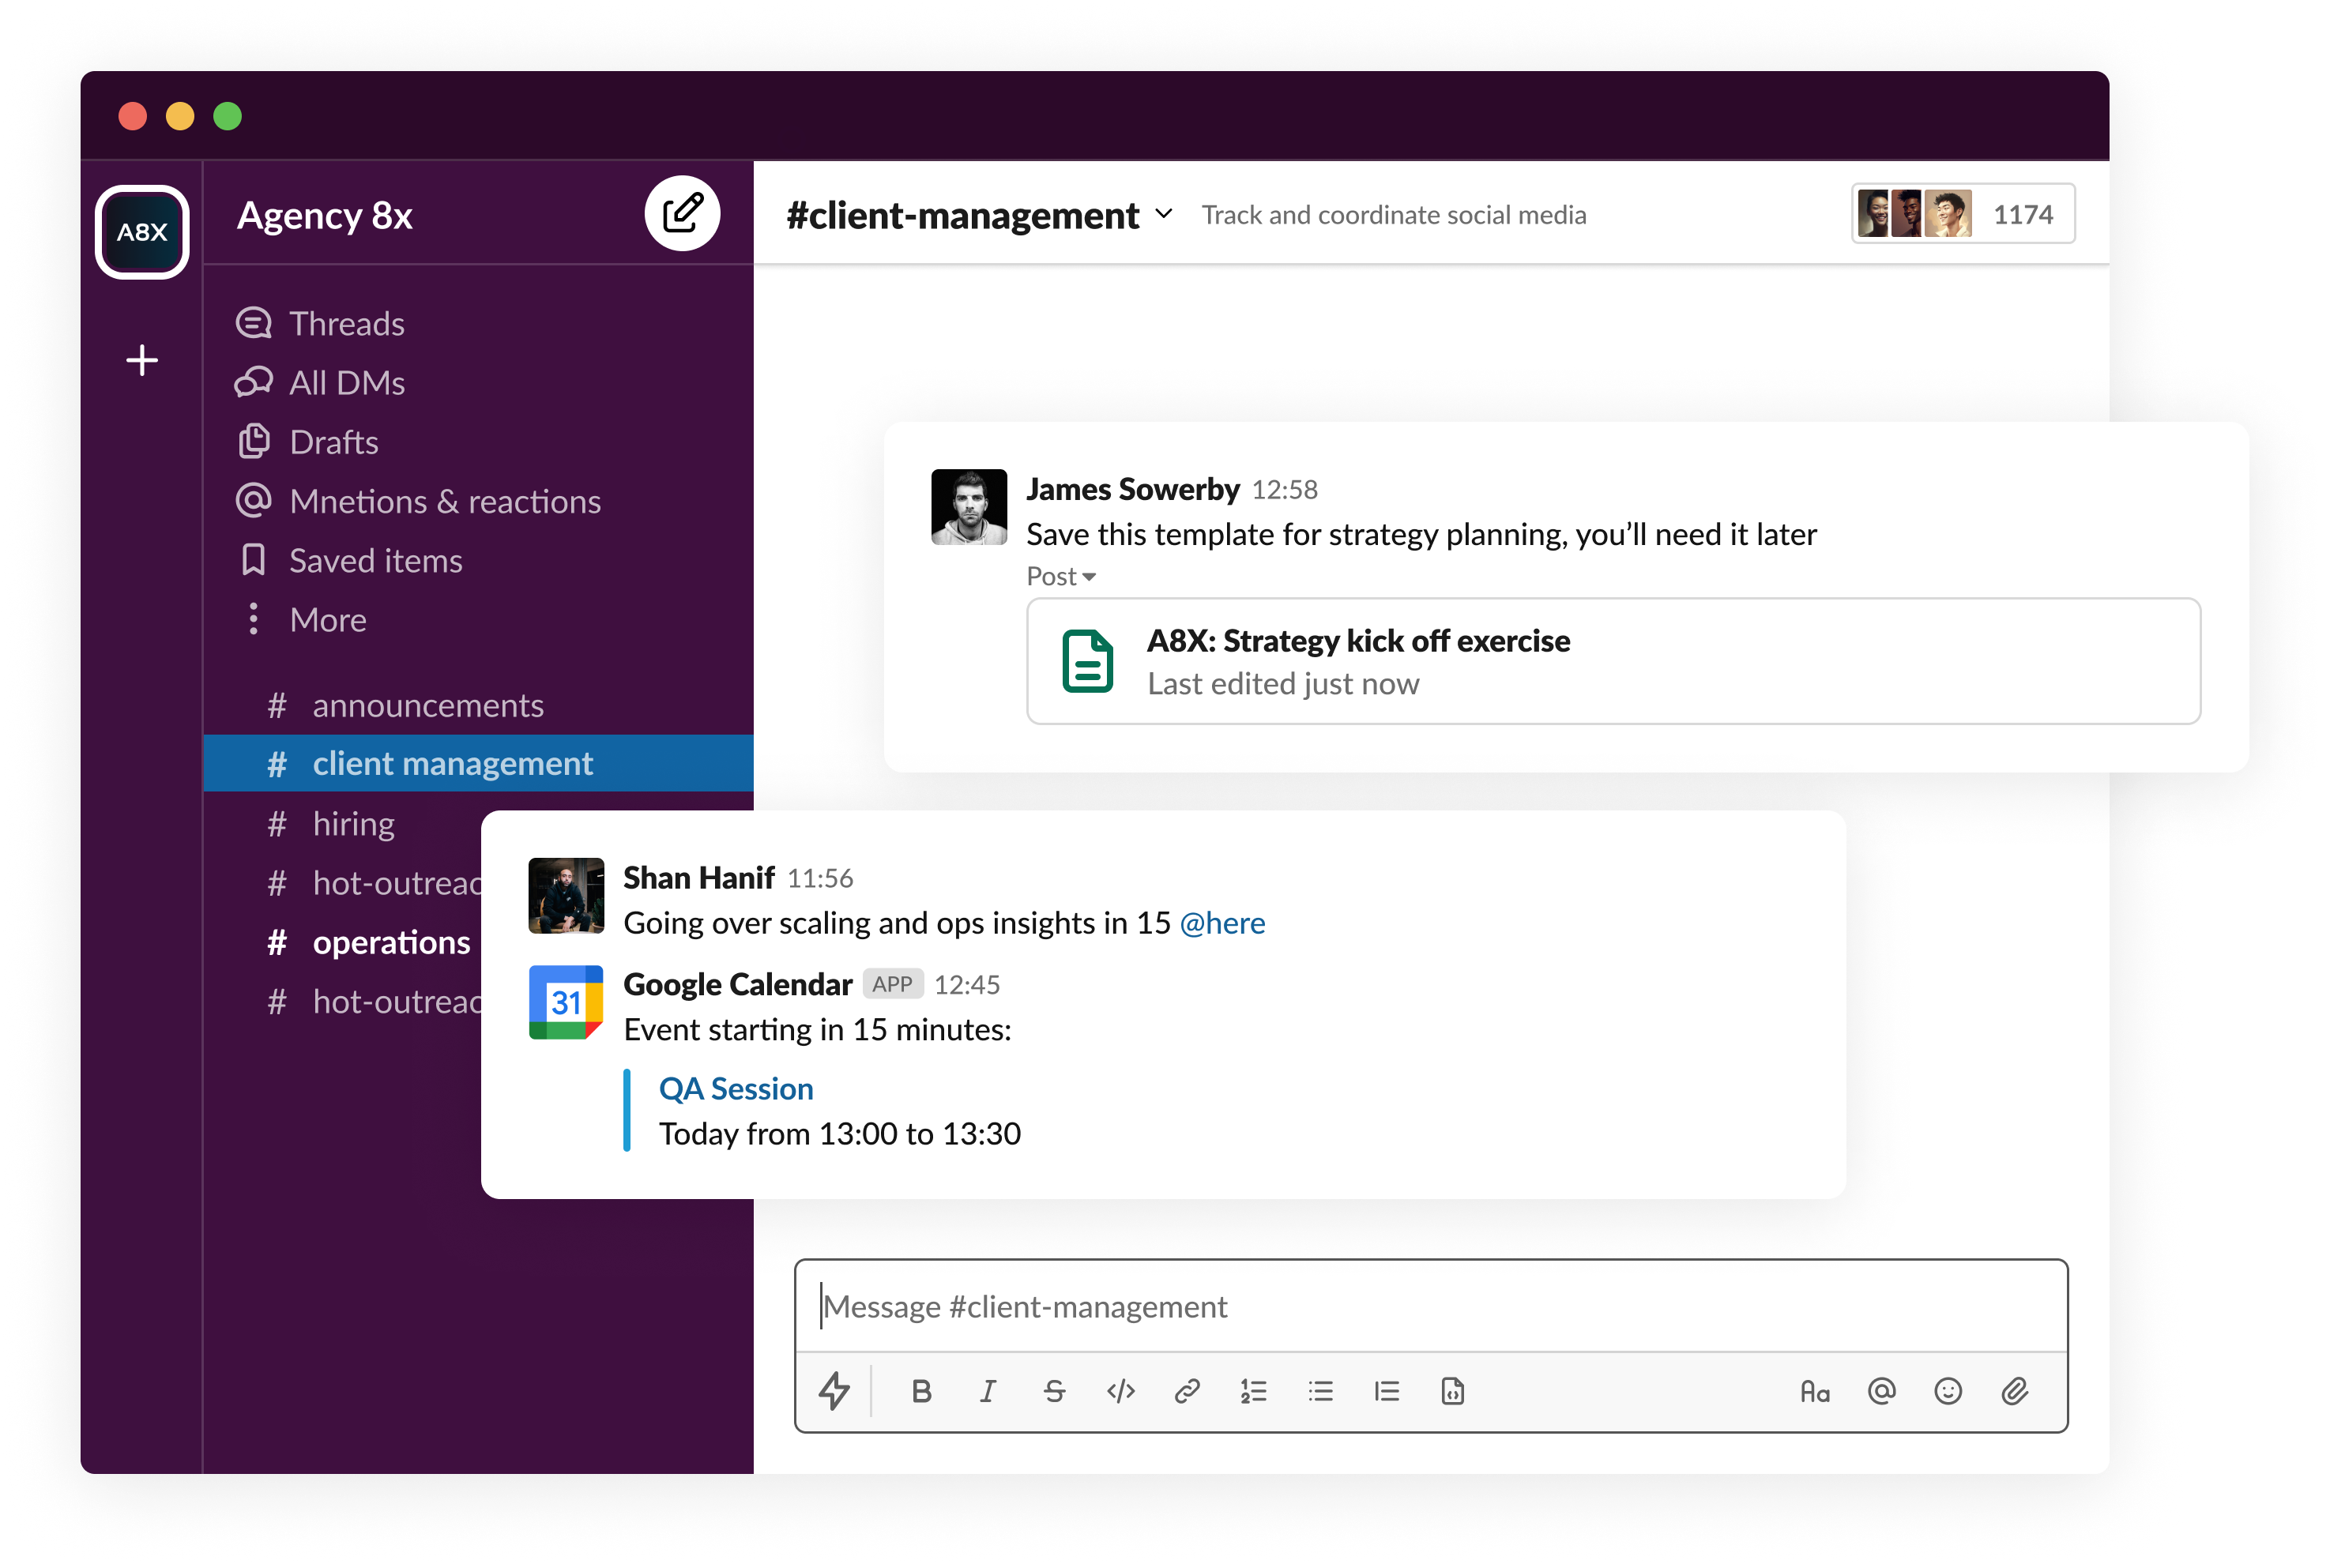2330x1564 pixels.
Task: Open the Threads sidebar item
Action: coord(345,323)
